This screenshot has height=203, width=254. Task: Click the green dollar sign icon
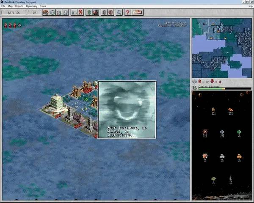(x=89, y=12)
